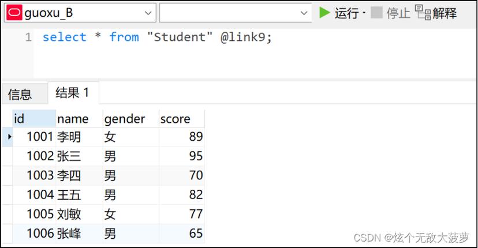Click the 运行 button label

346,13
